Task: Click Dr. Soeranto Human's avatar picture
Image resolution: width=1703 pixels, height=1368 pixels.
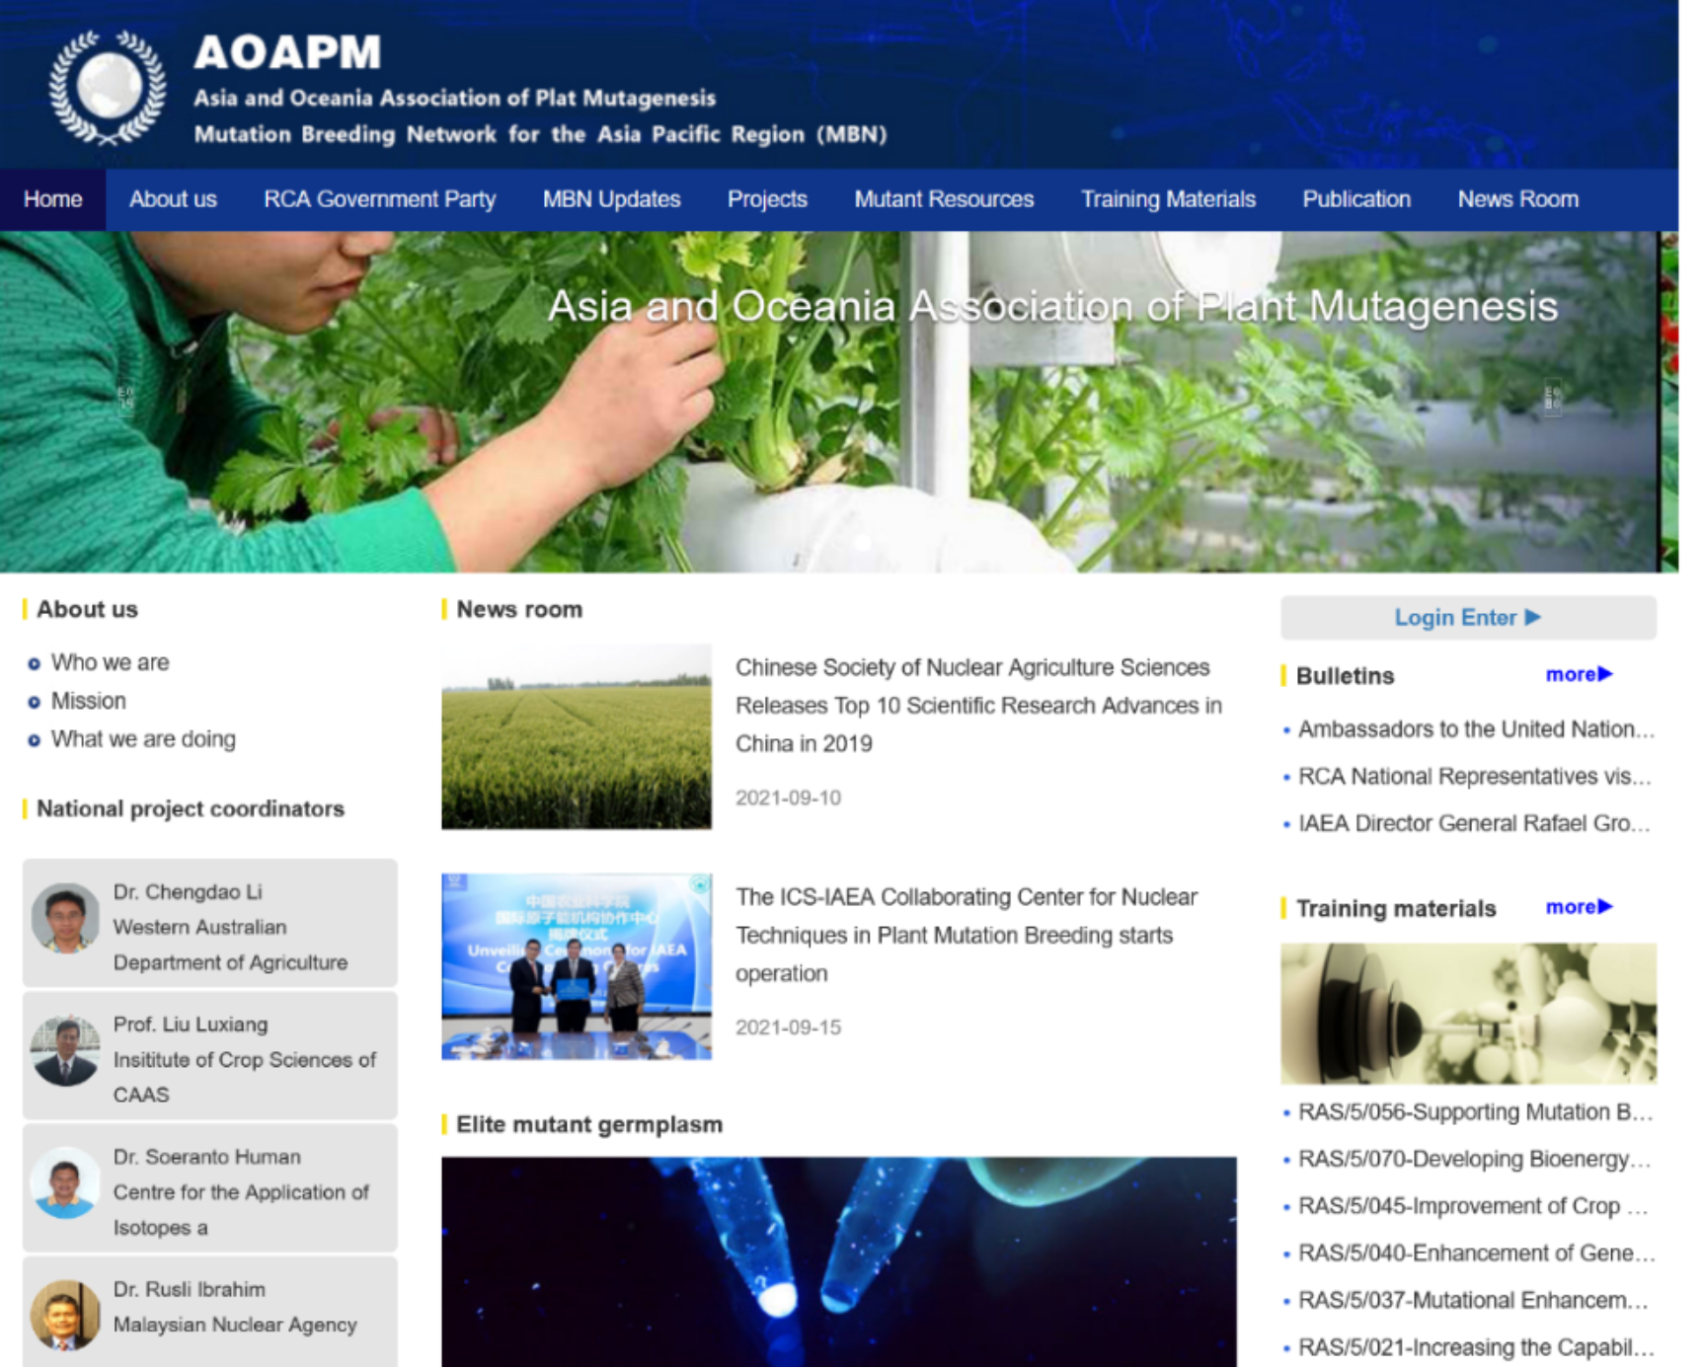Action: click(x=65, y=1183)
